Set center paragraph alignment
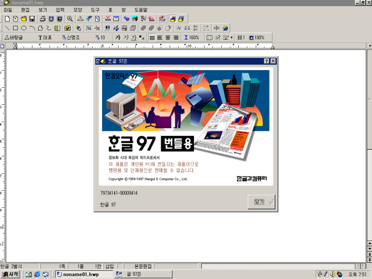372x279 pixels. pos(168,38)
